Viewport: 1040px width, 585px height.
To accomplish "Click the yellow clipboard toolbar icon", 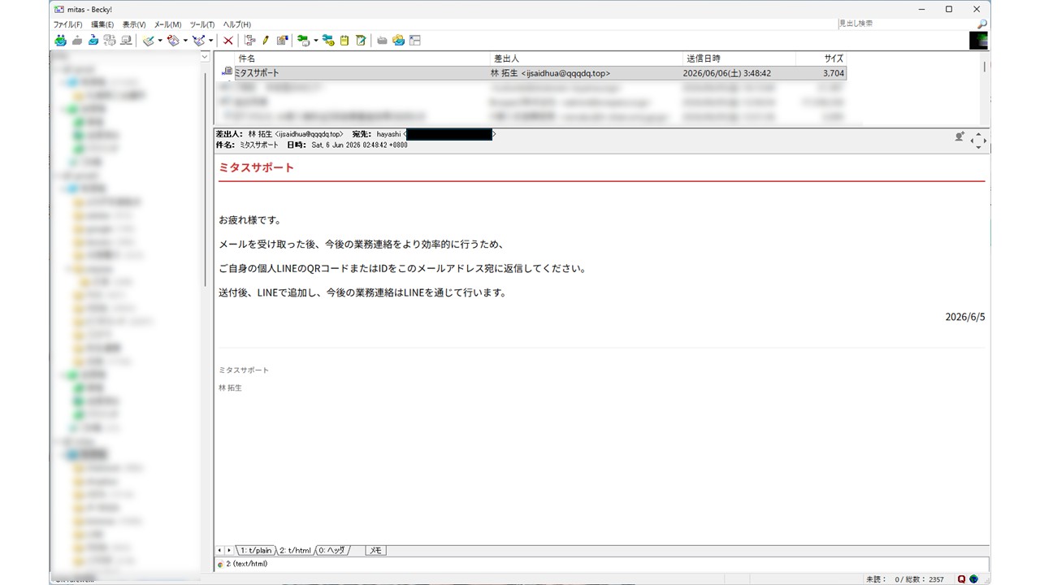I will pos(344,41).
